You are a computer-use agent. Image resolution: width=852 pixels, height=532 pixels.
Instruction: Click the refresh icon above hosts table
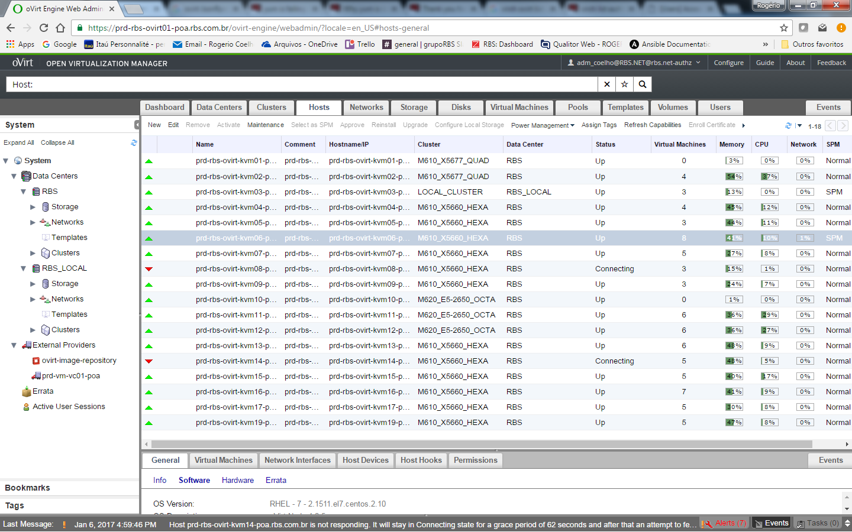(x=788, y=125)
